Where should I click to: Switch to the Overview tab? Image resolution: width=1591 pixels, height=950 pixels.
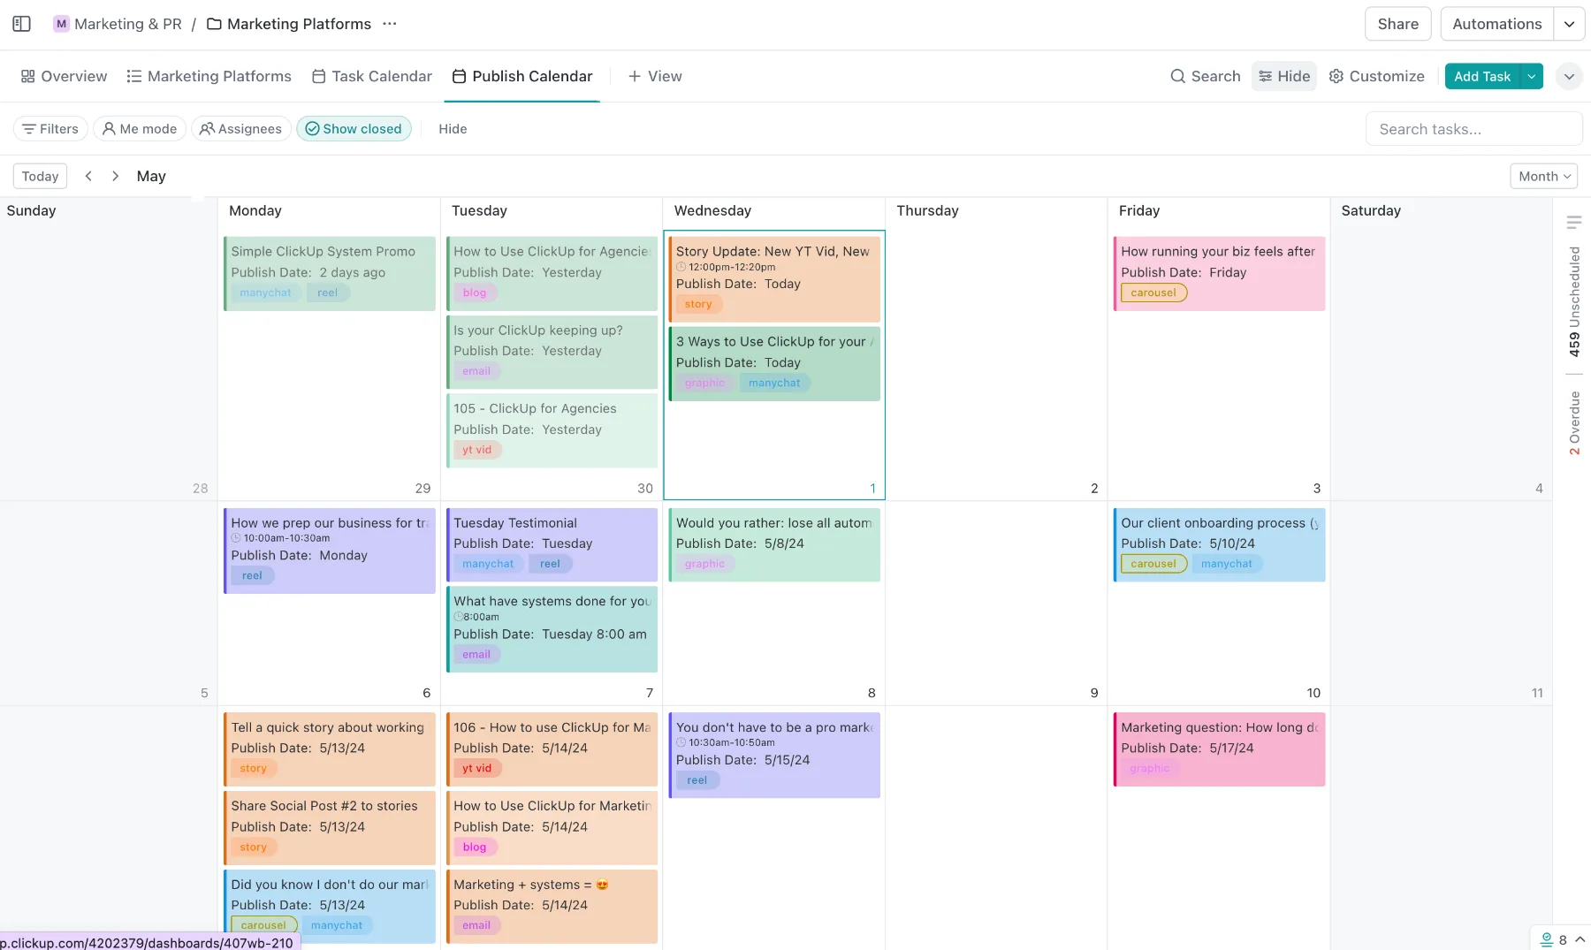tap(64, 76)
